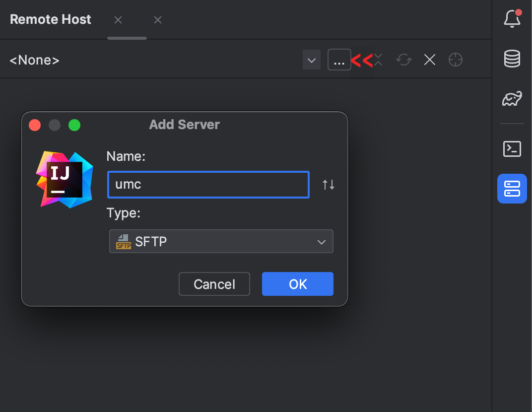This screenshot has height=412, width=532.
Task: Close the second Remote Host tab
Action: tap(158, 20)
